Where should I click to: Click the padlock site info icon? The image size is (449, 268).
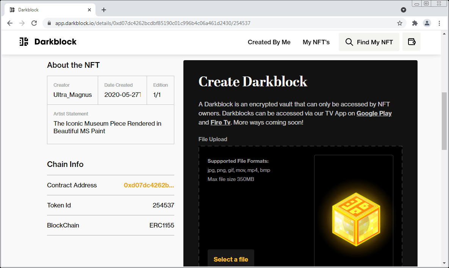(49, 23)
